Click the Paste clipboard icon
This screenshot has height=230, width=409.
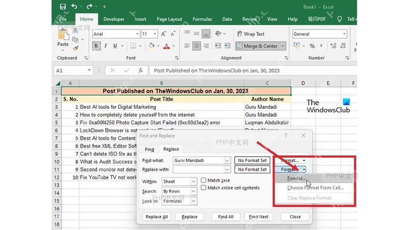click(x=63, y=34)
